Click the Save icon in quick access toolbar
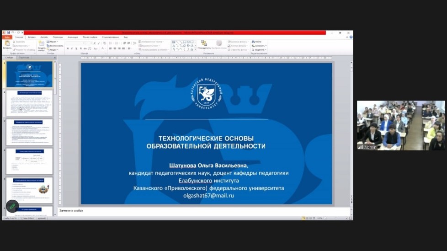This screenshot has height=251, width=447. (x=9, y=32)
